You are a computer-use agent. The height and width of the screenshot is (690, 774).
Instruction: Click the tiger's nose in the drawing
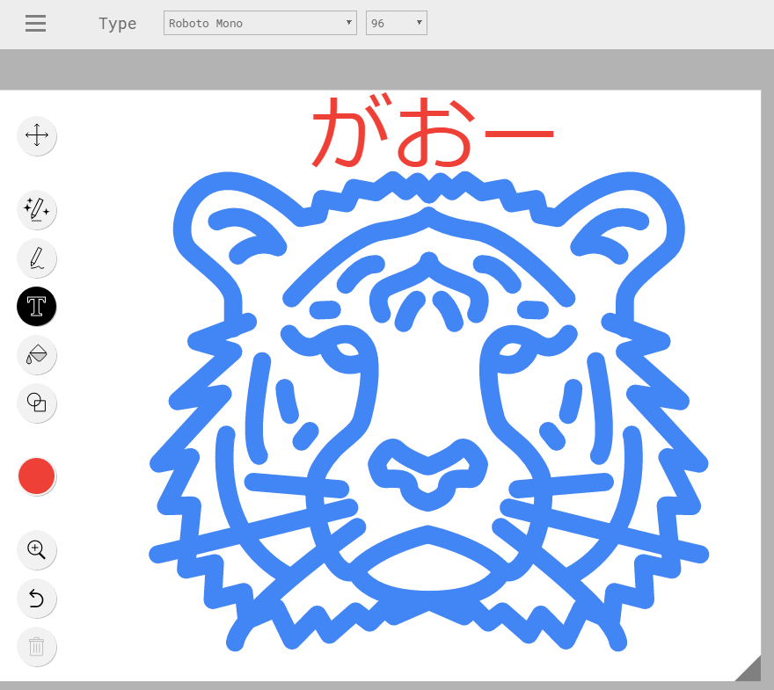click(428, 472)
